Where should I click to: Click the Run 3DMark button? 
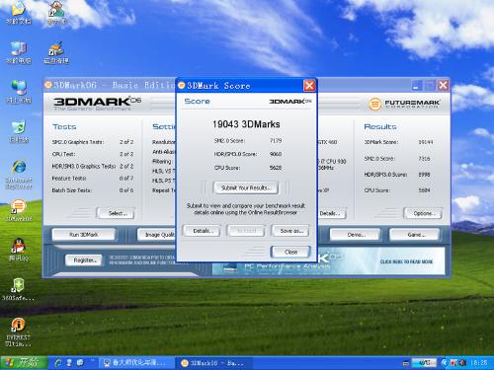[84, 235]
